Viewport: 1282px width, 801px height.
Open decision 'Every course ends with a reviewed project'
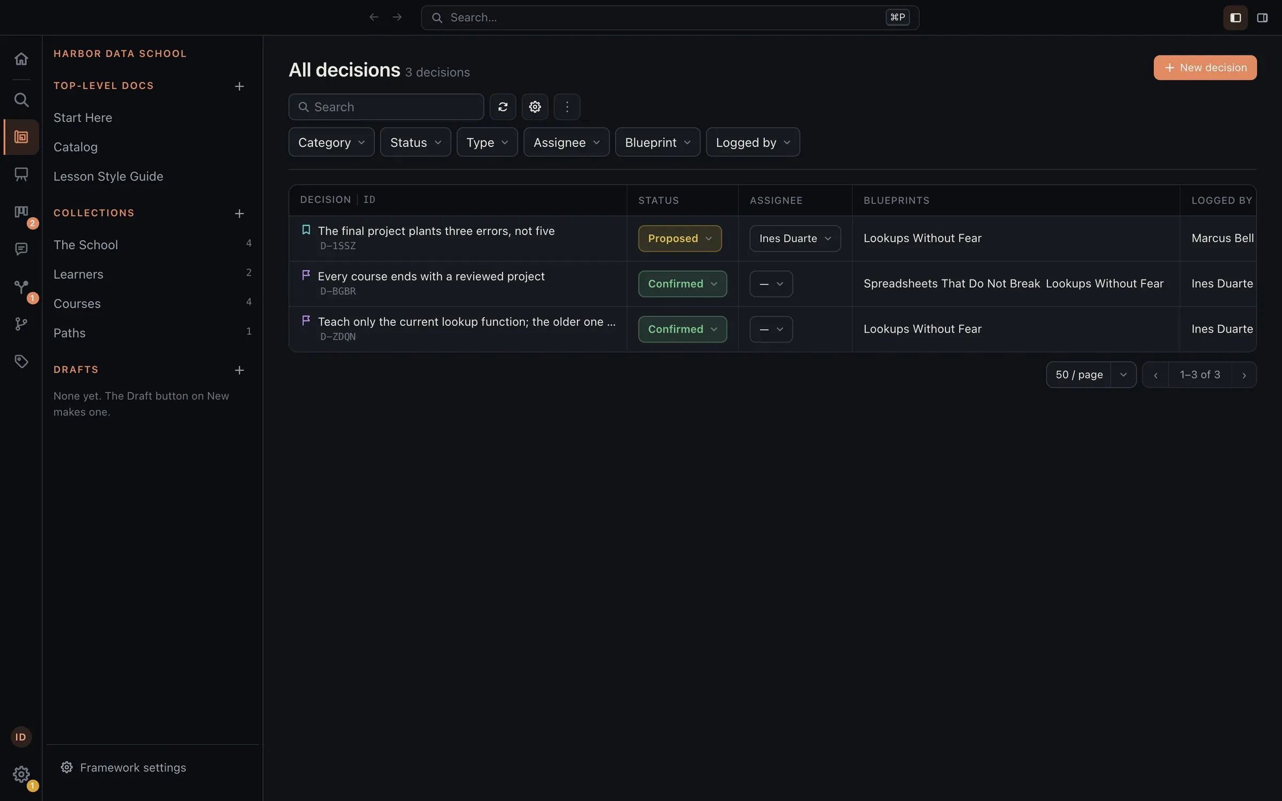(x=431, y=276)
